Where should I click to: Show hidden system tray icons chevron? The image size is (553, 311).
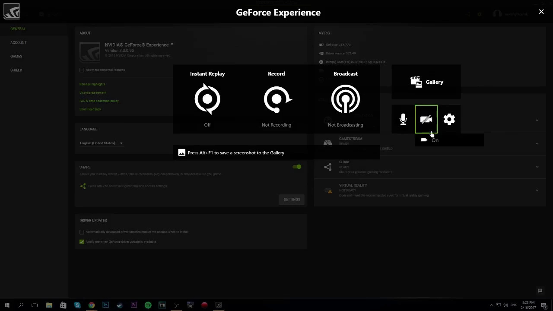491,305
